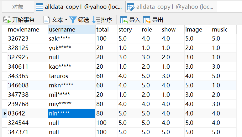Viewport: 242px width, 137px height.
Task: Select the moviename cell 347738
Action: coord(28,95)
